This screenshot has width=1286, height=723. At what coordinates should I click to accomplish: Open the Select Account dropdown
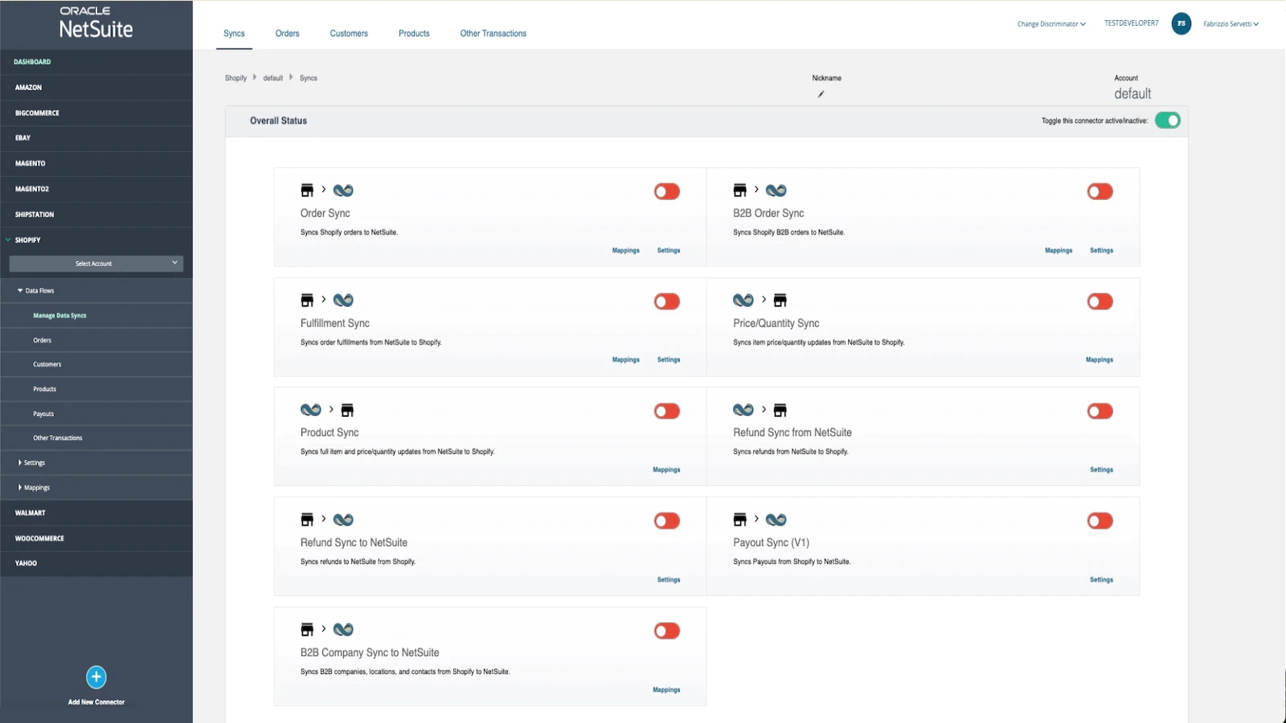(96, 263)
